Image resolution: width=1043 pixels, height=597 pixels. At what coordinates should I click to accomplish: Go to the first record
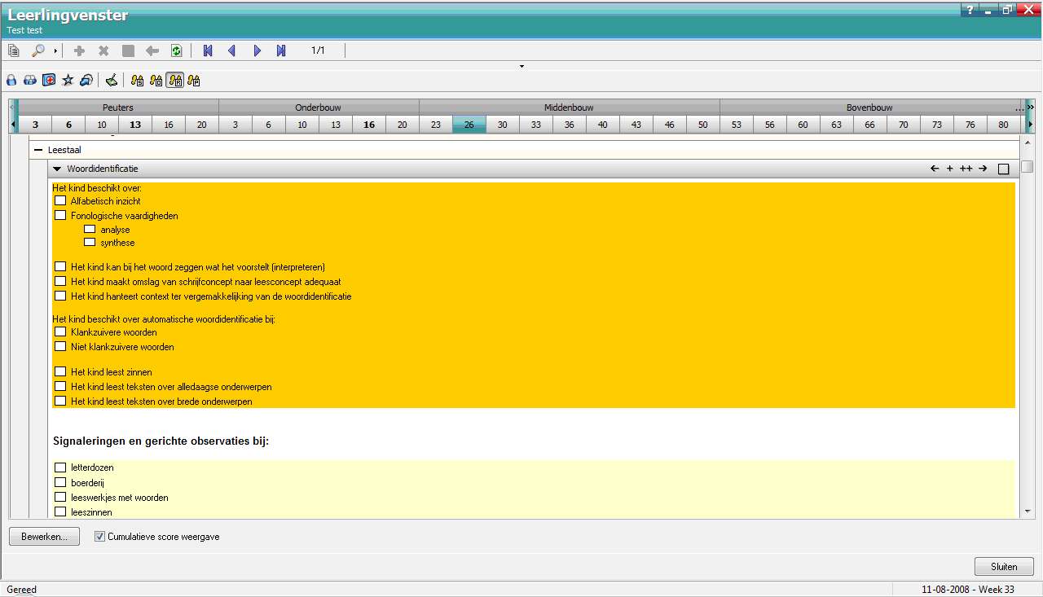(208, 51)
